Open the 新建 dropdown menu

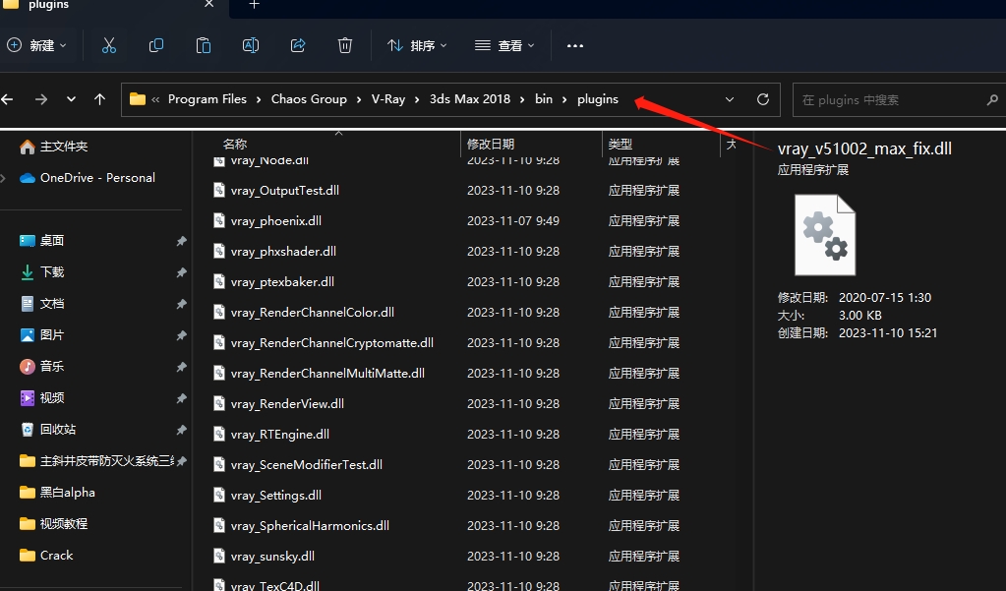[36, 45]
